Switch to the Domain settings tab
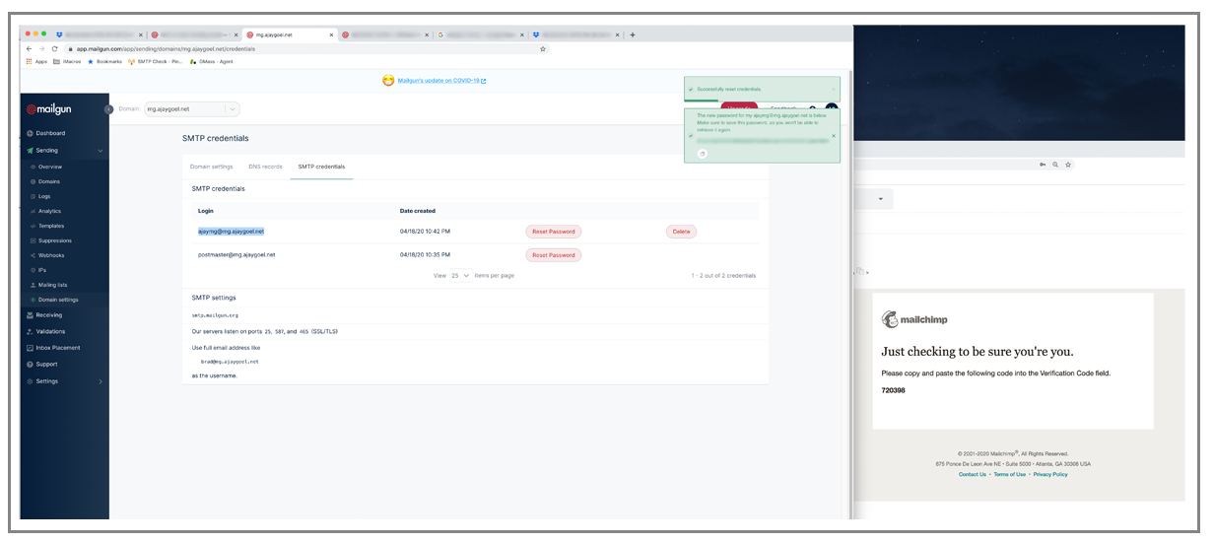Screen dimensions: 1214x543 pos(211,167)
